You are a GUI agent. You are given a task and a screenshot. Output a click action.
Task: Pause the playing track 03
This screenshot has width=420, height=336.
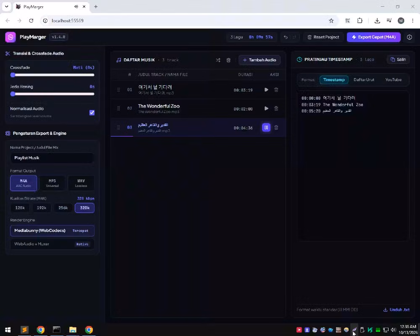(266, 128)
